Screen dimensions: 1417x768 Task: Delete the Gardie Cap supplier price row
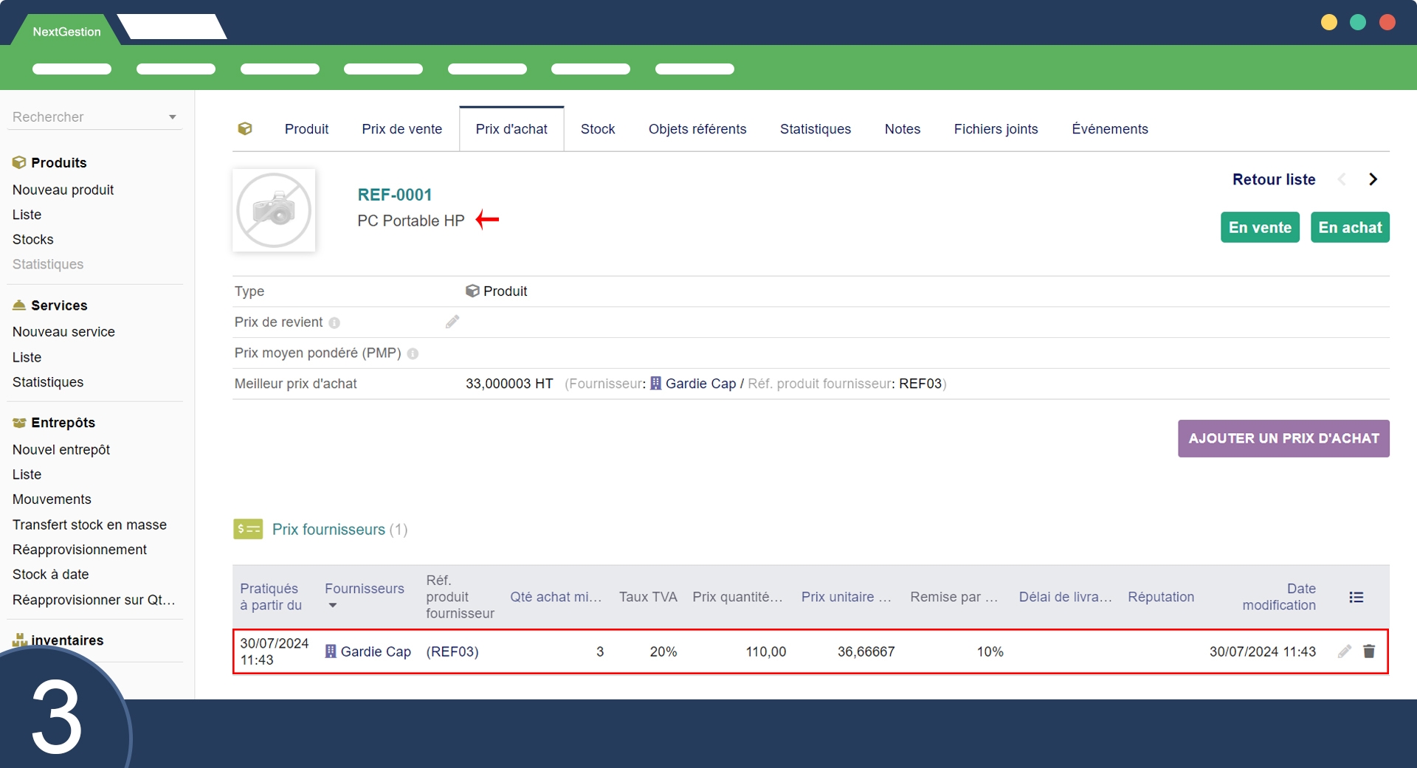1369,651
